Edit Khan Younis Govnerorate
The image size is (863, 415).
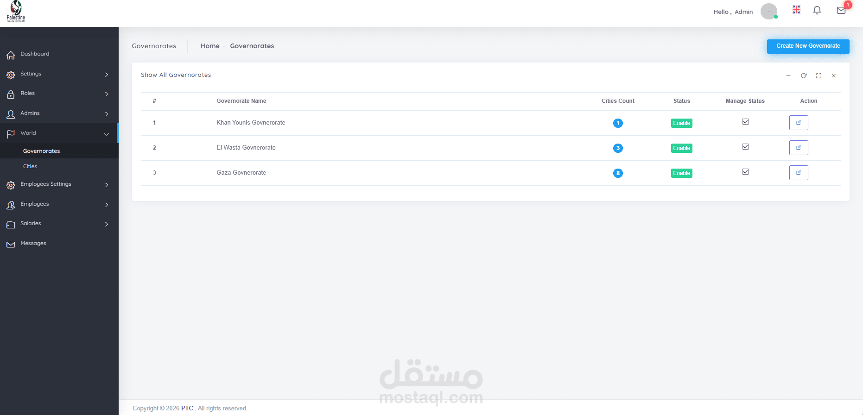[799, 123]
